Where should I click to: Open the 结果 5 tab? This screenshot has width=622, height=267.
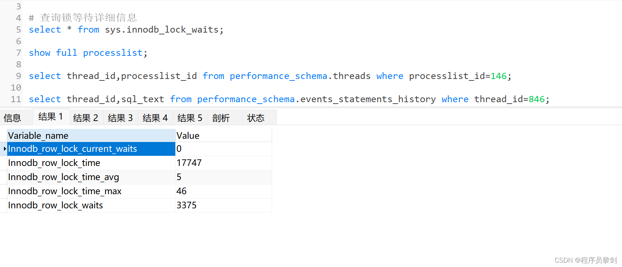[190, 118]
